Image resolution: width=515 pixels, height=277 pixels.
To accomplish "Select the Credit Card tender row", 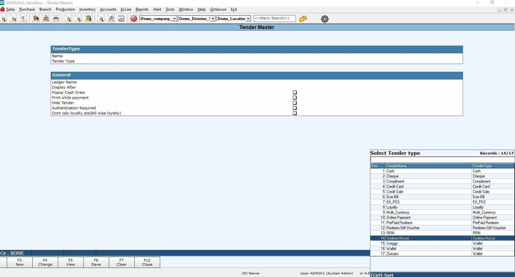I will coord(442,186).
